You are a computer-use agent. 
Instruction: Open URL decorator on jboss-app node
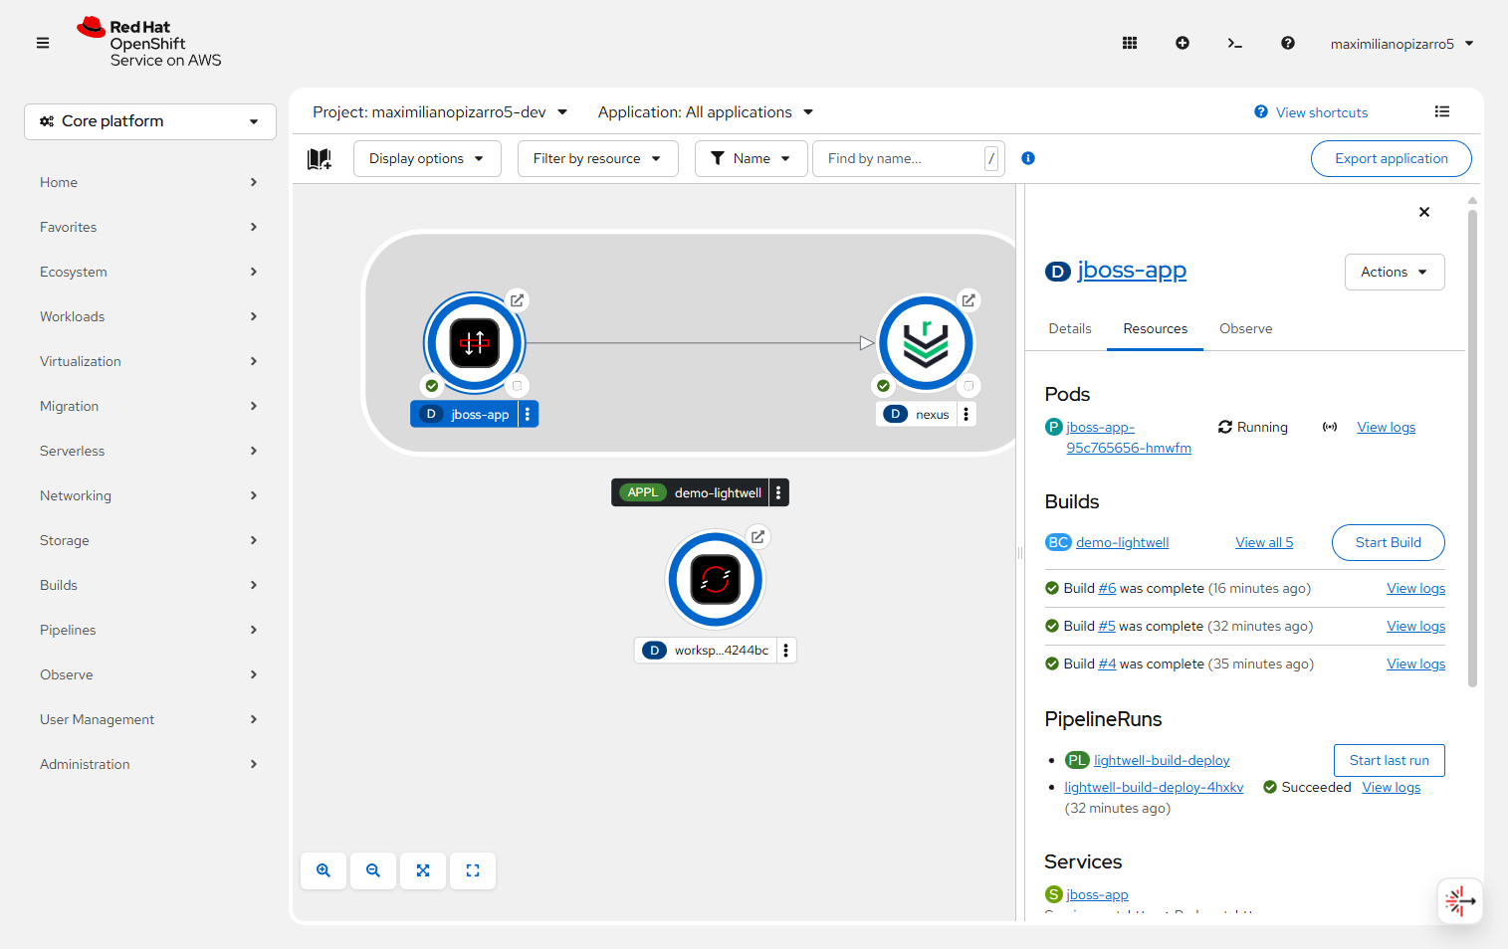point(518,299)
